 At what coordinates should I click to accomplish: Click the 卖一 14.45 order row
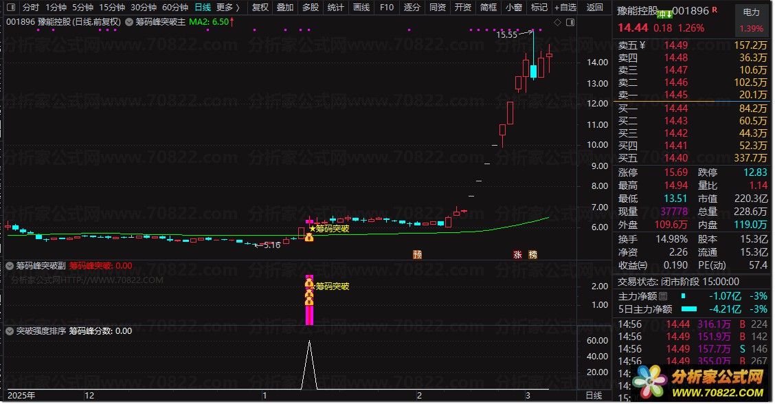tap(693, 94)
